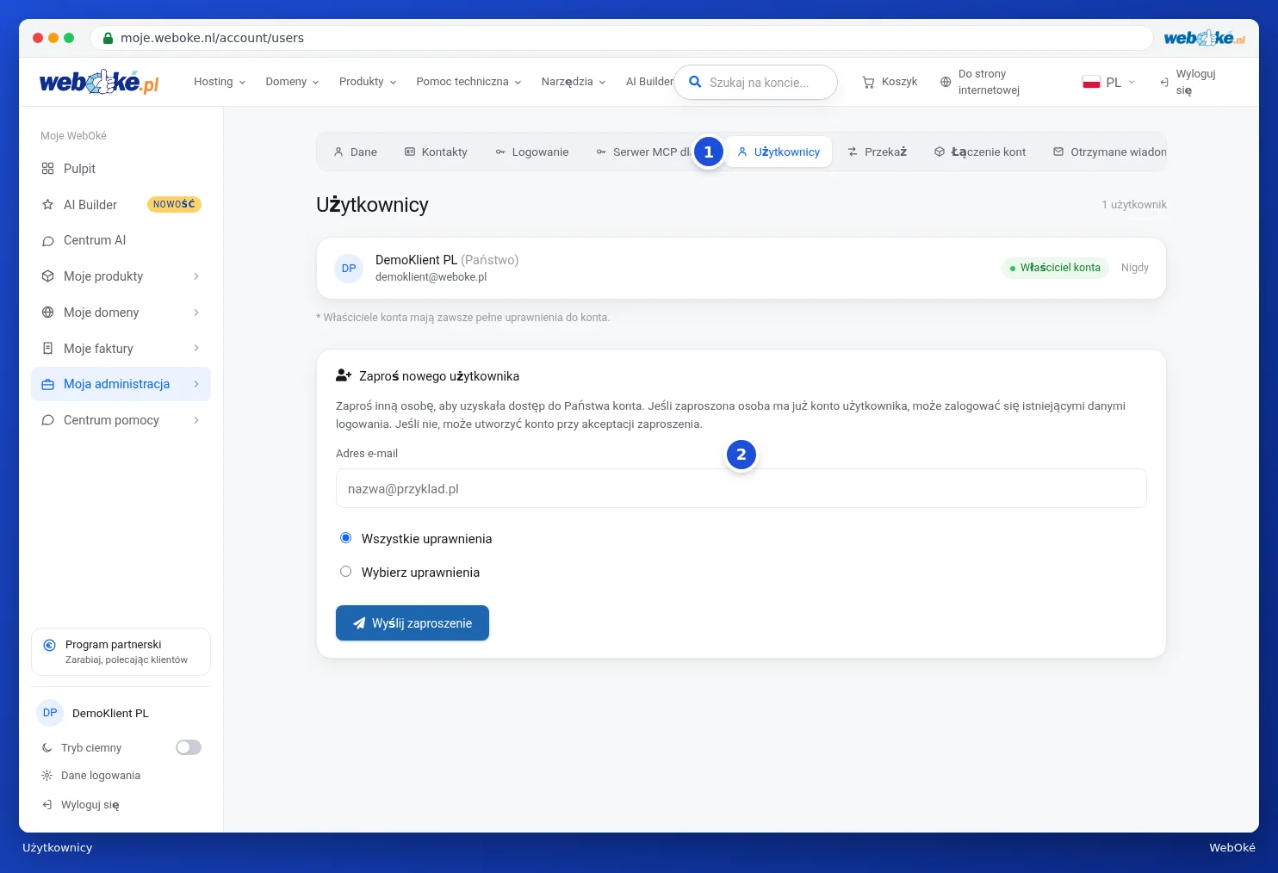
Task: Click the Szukaj na koncie search box
Action: pyautogui.click(x=755, y=83)
